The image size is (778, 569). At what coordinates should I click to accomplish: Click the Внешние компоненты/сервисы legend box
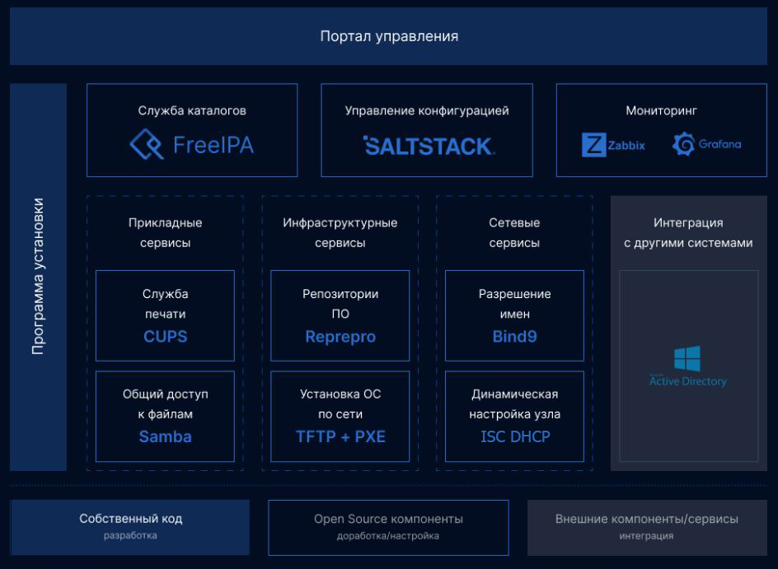(x=647, y=527)
